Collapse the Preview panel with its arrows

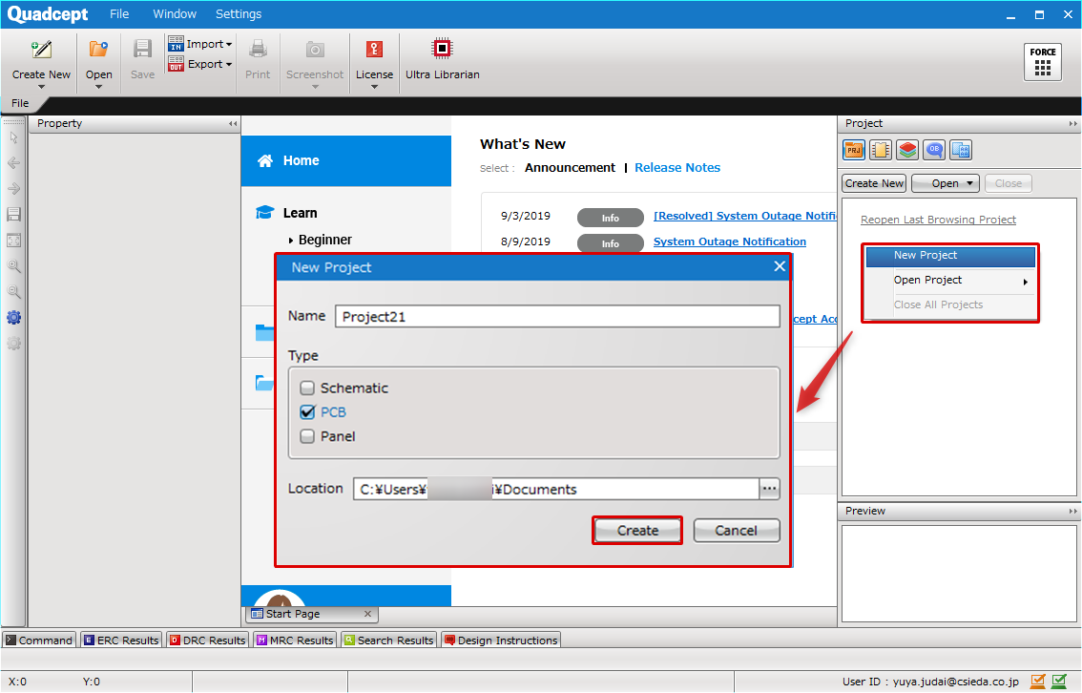click(x=1072, y=512)
